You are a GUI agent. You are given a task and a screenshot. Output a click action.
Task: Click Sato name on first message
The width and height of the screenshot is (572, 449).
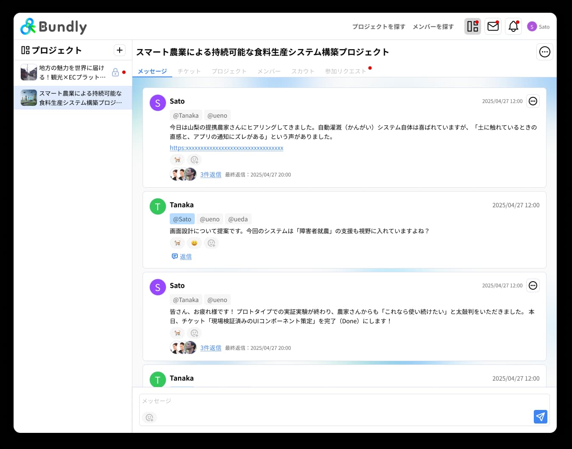click(177, 101)
